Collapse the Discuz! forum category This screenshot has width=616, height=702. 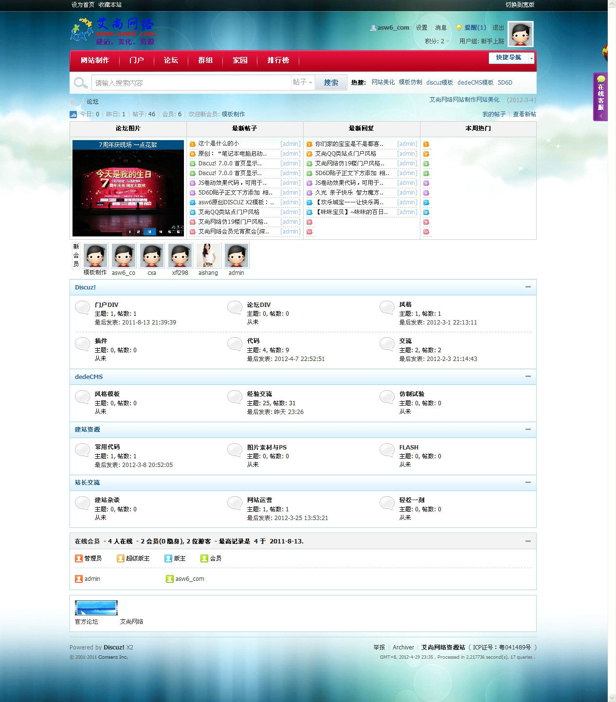[x=528, y=287]
